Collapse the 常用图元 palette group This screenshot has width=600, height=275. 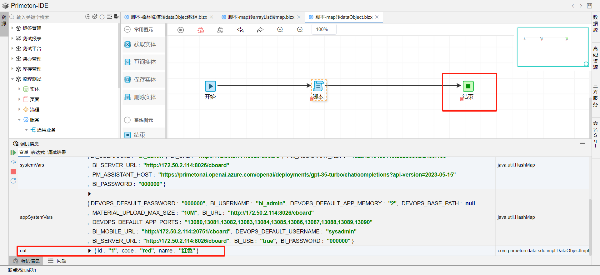[x=127, y=30]
